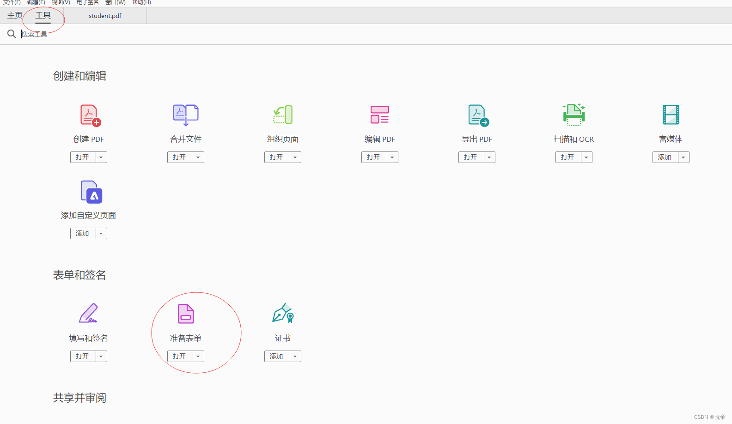Click the 创建 PDF tool icon
This screenshot has width=732, height=424.
(x=91, y=115)
